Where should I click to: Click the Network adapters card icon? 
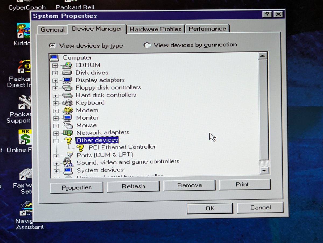tap(68, 133)
